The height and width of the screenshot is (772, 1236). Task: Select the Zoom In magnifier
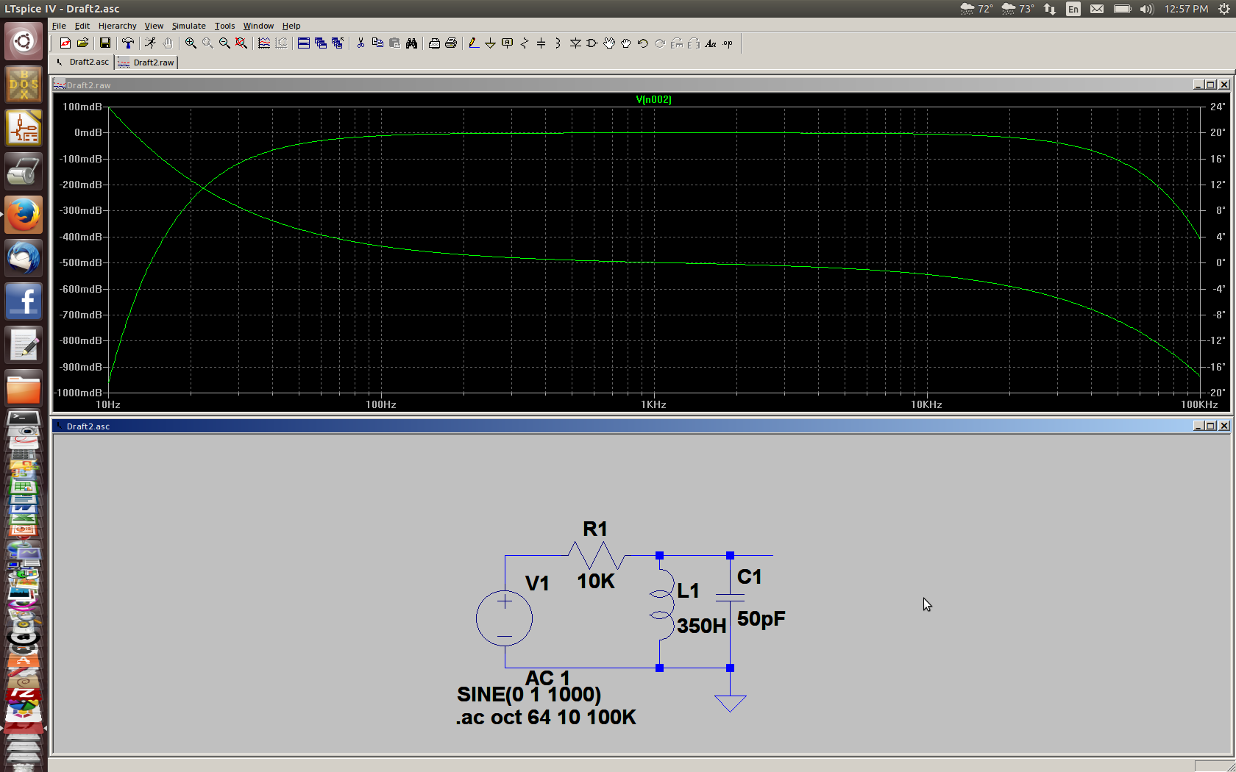(x=191, y=43)
